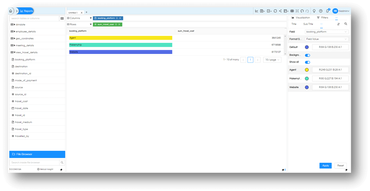Click the search icon in the file browser
This screenshot has width=370, height=191.
pyautogui.click(x=62, y=163)
